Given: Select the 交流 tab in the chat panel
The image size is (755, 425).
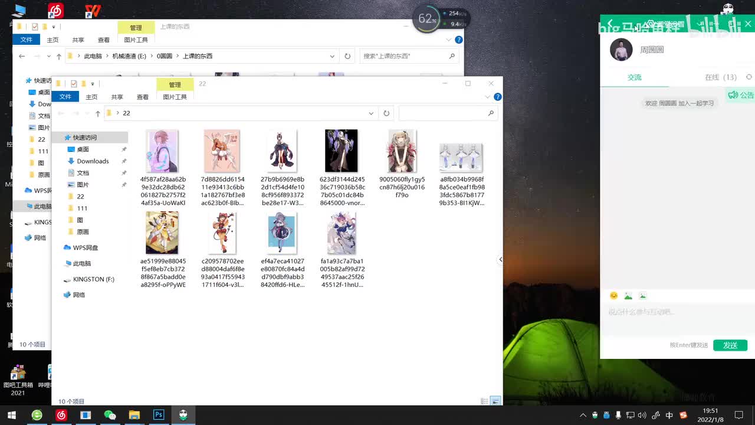Looking at the screenshot, I should point(634,77).
